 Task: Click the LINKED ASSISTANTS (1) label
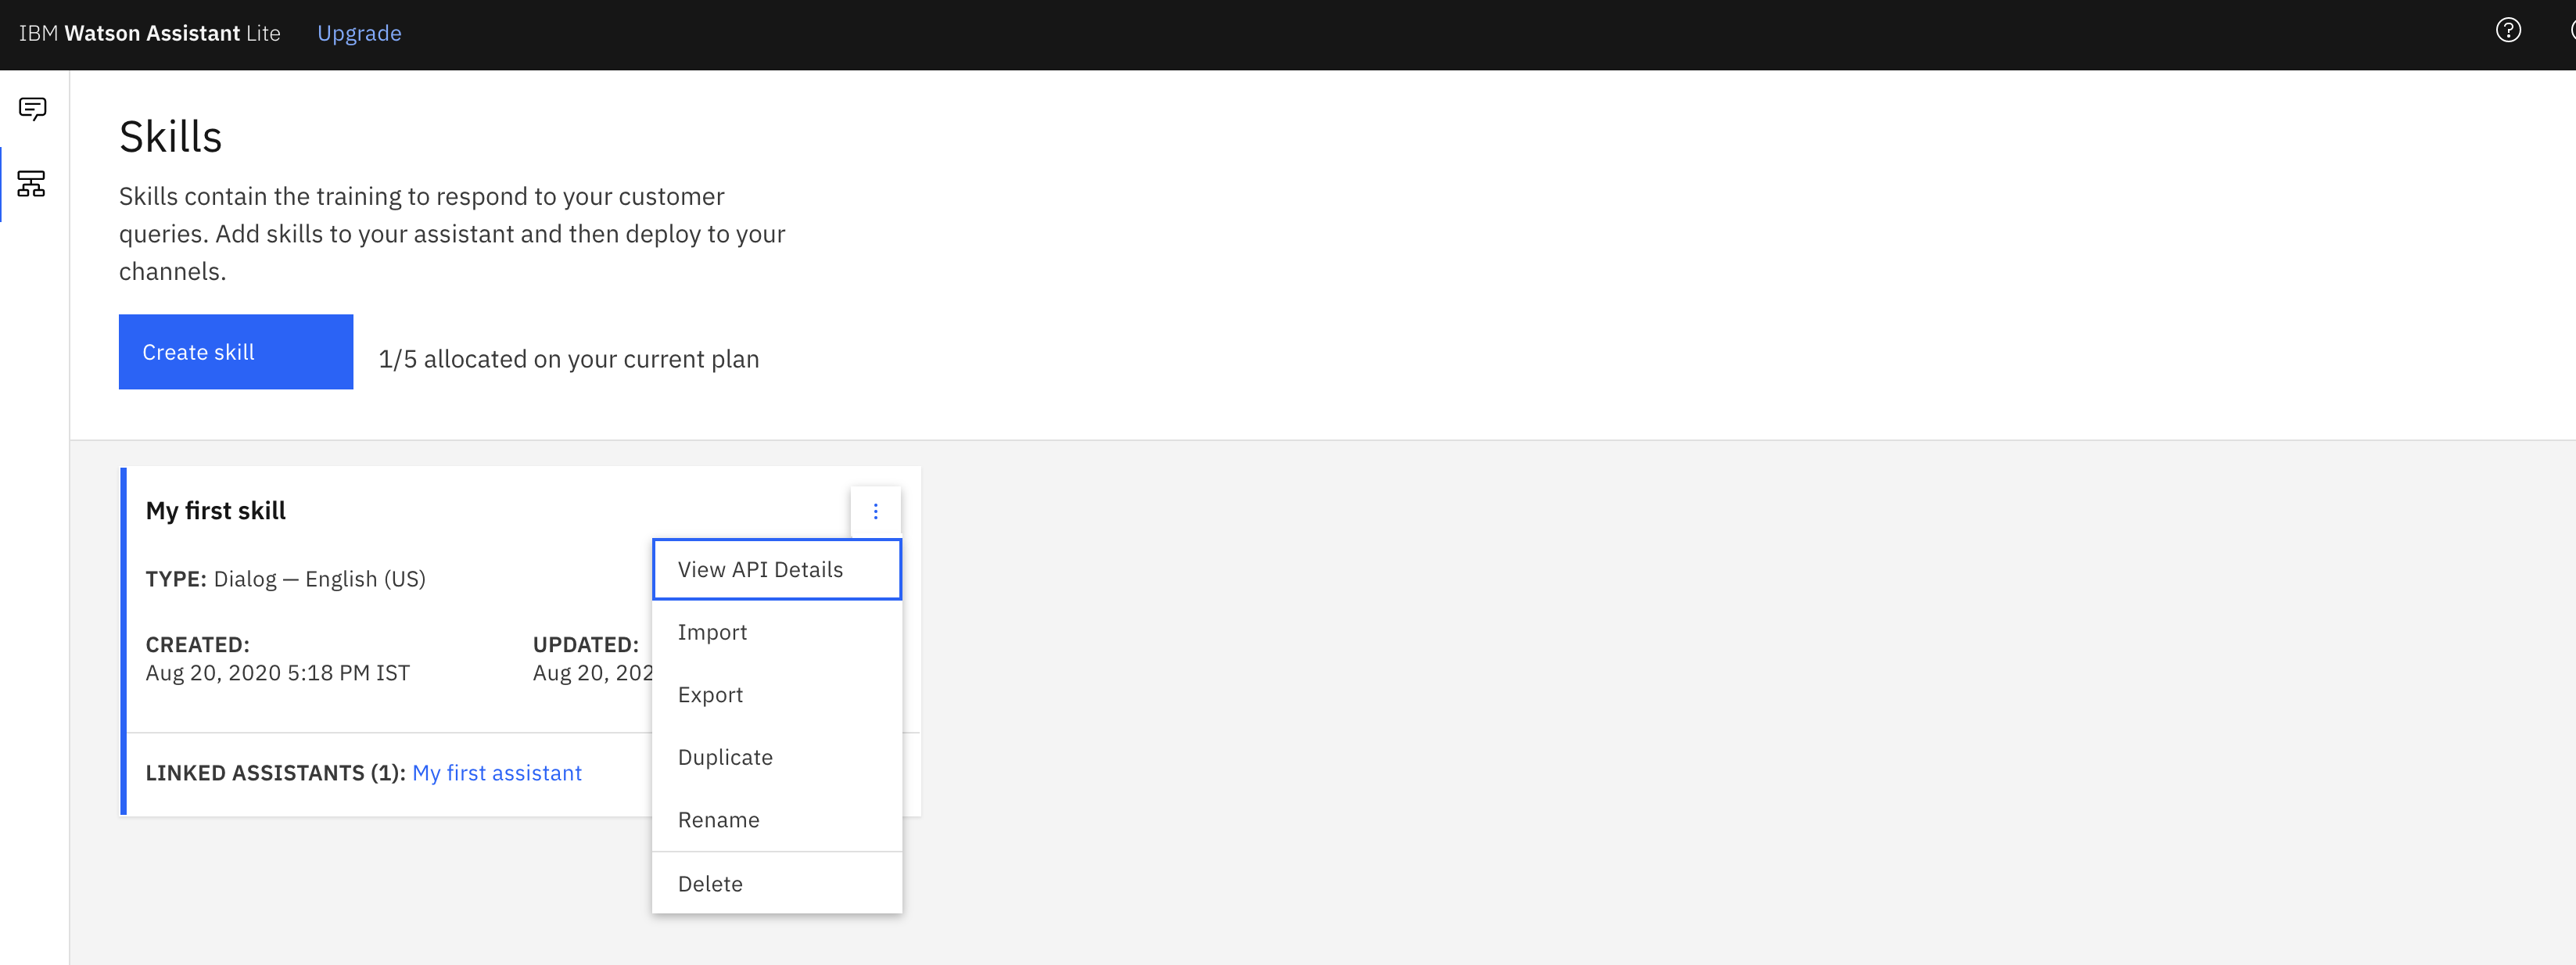pyautogui.click(x=276, y=772)
